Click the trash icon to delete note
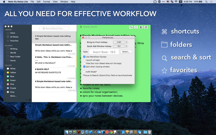Viewport: 216px width, 135px height. pos(141,27)
